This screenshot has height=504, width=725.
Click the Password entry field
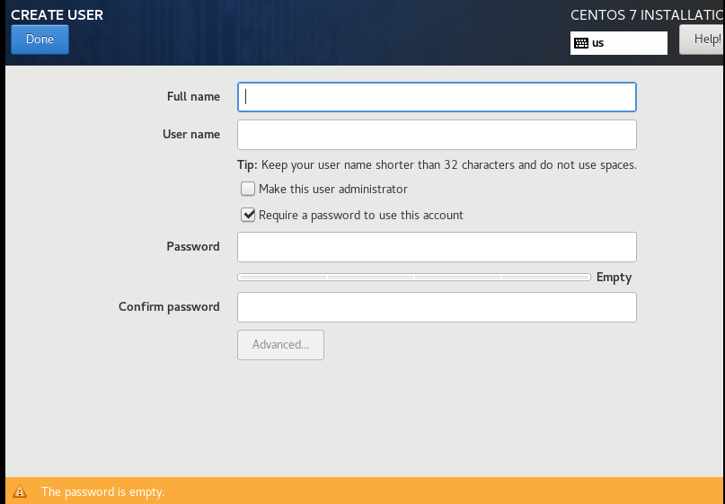coord(437,247)
